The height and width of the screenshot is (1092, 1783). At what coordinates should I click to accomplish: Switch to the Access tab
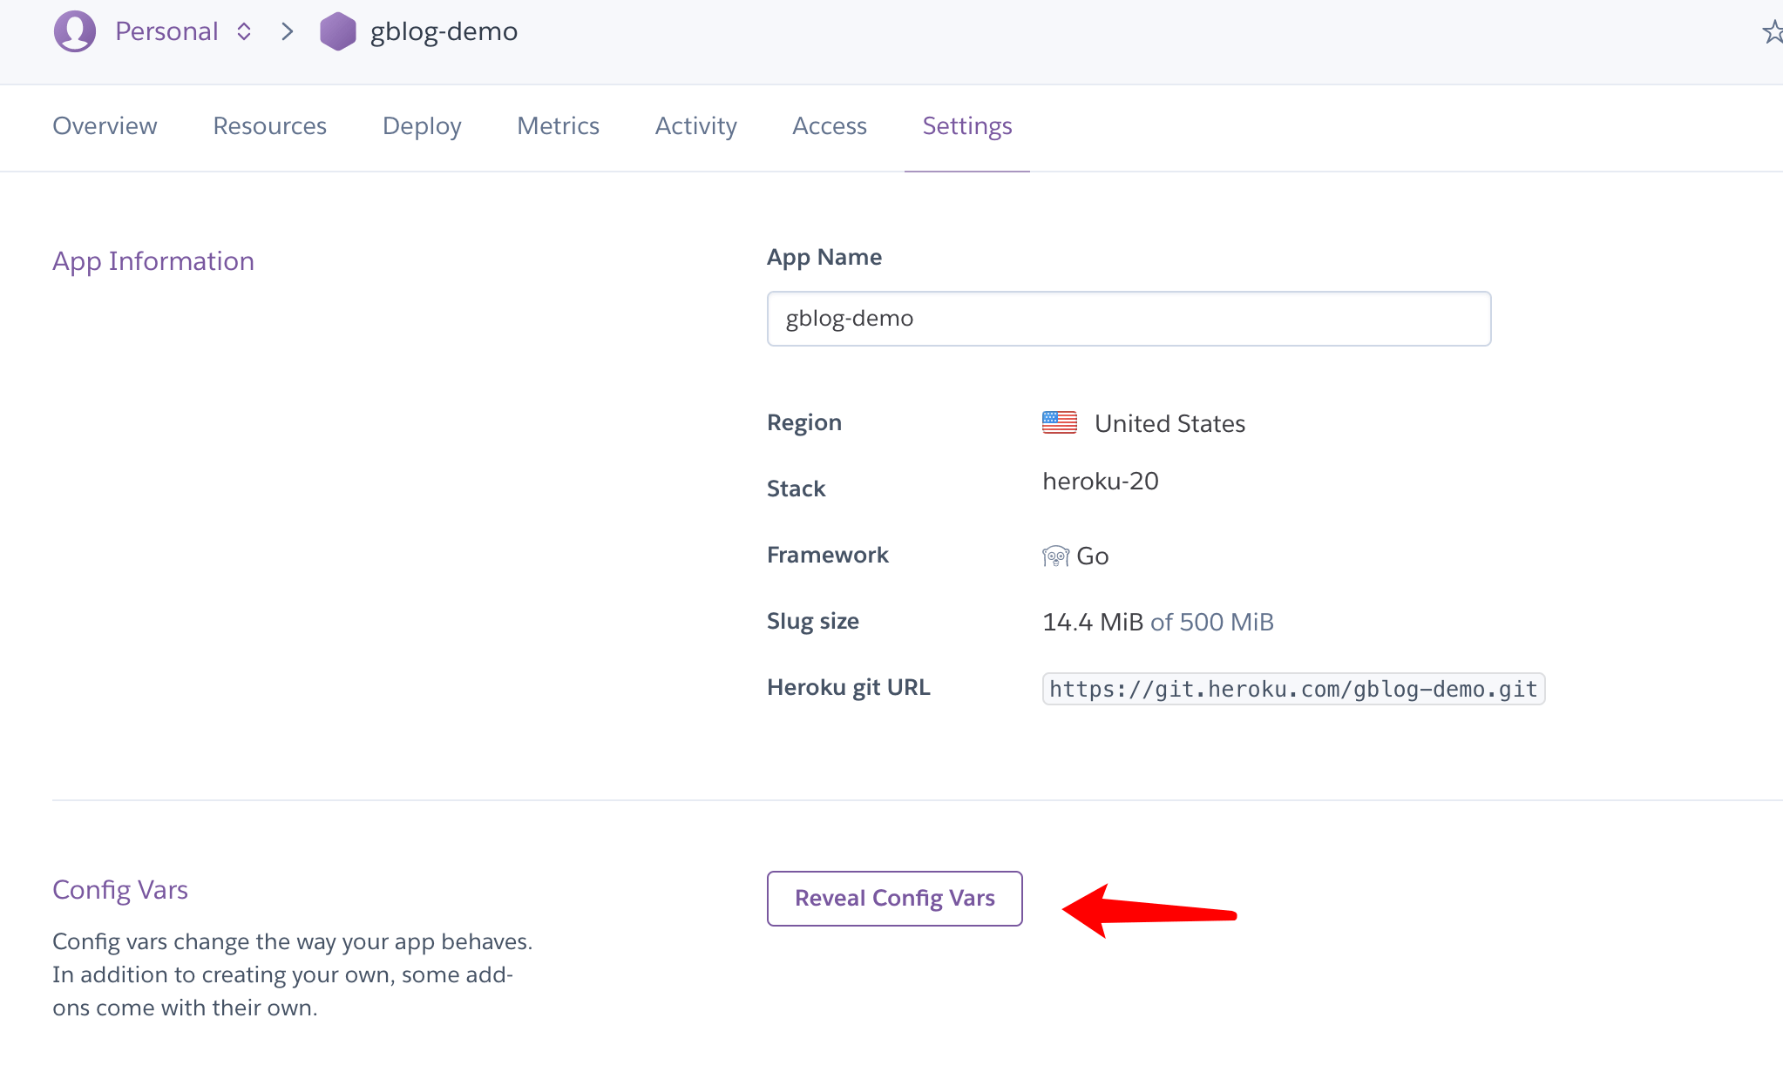click(829, 126)
